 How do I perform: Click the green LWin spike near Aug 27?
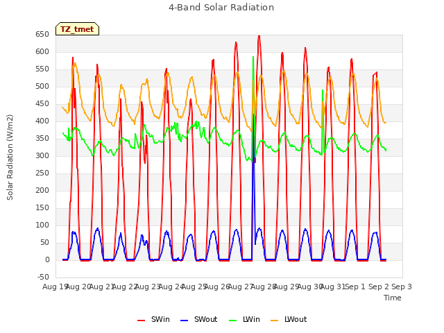pyautogui.click(x=253, y=58)
